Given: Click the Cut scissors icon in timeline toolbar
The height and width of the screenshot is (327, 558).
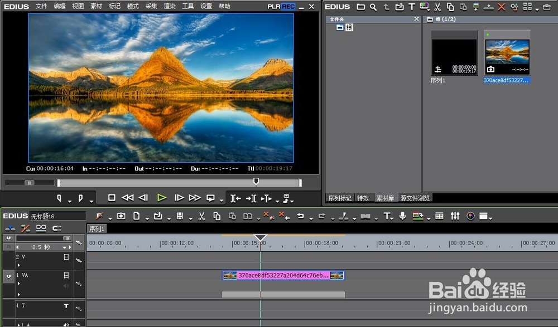Looking at the screenshot, I should pyautogui.click(x=202, y=216).
